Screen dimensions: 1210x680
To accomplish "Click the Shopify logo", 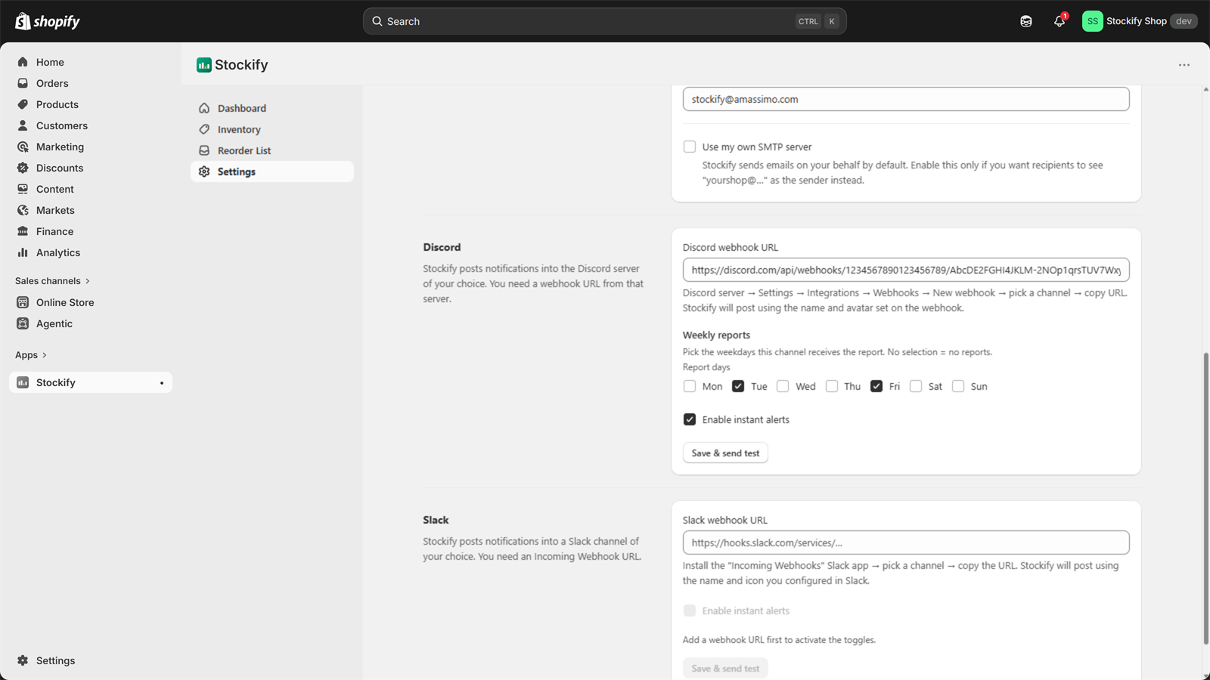I will (x=48, y=21).
